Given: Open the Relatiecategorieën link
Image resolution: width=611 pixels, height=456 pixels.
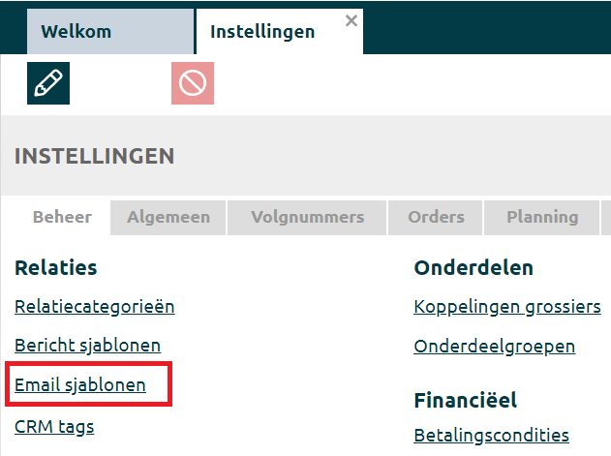Looking at the screenshot, I should coord(95,307).
